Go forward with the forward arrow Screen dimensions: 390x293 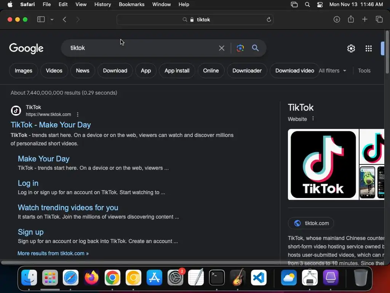point(78,19)
